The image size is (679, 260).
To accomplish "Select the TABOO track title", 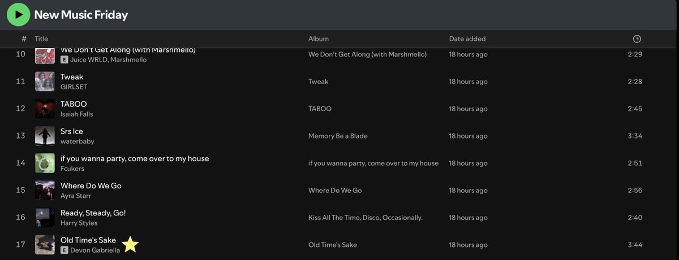I will [74, 104].
